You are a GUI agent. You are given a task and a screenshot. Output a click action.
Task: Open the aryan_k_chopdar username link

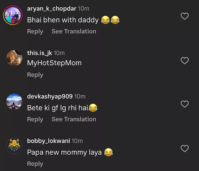tap(52, 9)
